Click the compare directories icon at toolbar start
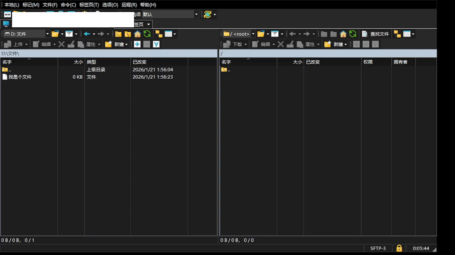 (7, 15)
